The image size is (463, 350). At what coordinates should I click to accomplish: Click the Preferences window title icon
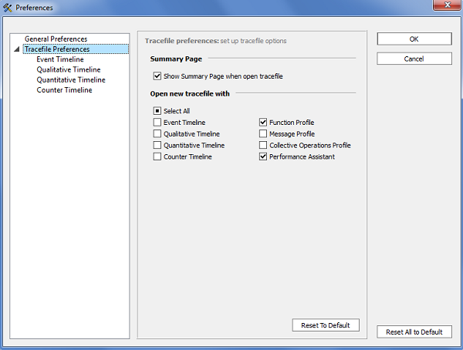tap(8, 7)
